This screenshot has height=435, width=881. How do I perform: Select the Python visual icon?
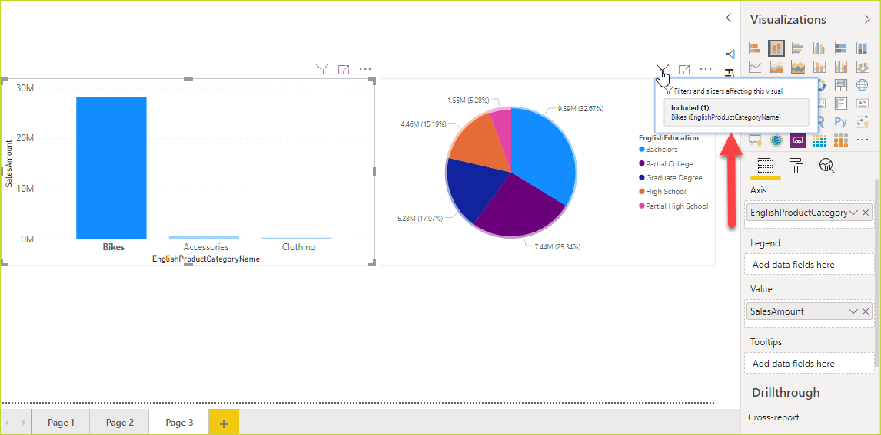click(x=840, y=122)
